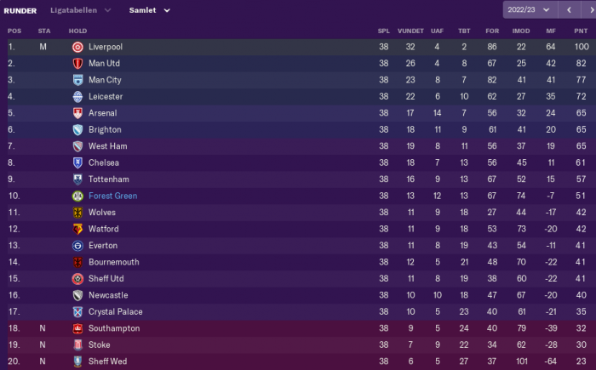Go to next season with right arrow

(x=589, y=10)
